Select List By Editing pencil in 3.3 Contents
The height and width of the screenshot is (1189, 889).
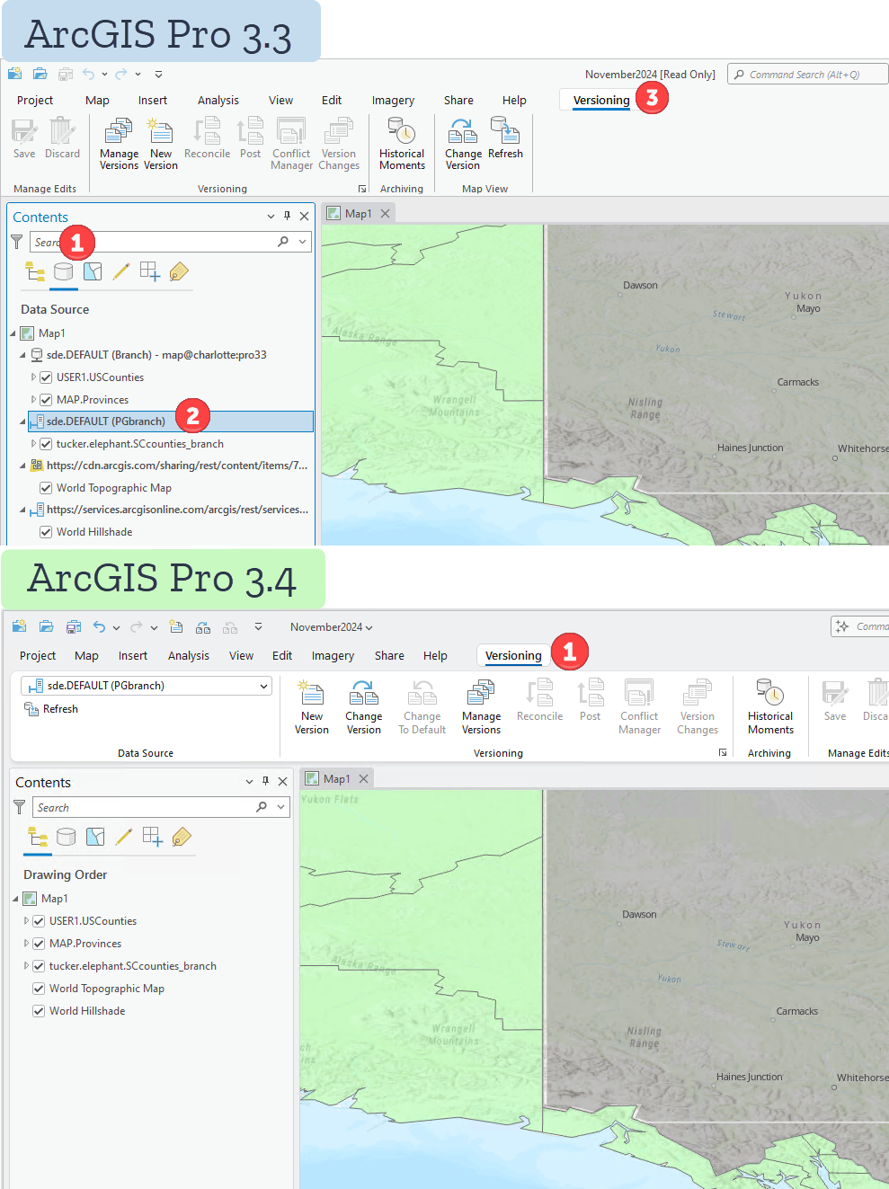click(121, 271)
